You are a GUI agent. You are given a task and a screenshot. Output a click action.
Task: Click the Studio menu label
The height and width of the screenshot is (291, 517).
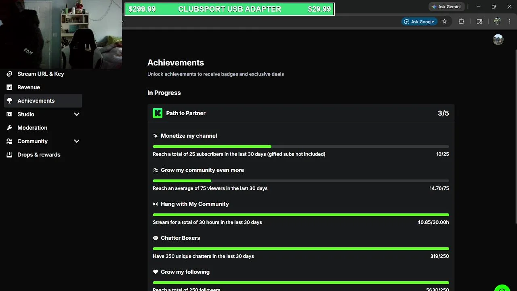coord(26,114)
